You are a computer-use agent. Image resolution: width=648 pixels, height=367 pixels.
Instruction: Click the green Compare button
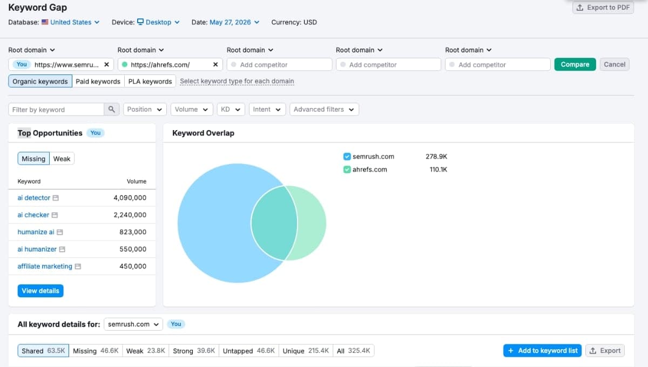click(x=575, y=64)
